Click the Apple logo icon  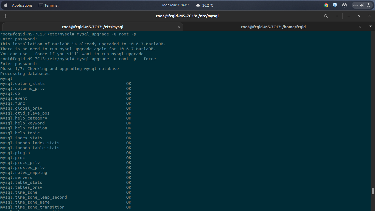point(6,5)
